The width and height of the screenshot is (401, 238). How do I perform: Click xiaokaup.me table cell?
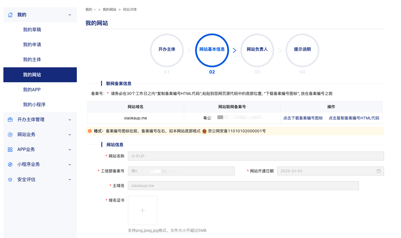pos(136,118)
